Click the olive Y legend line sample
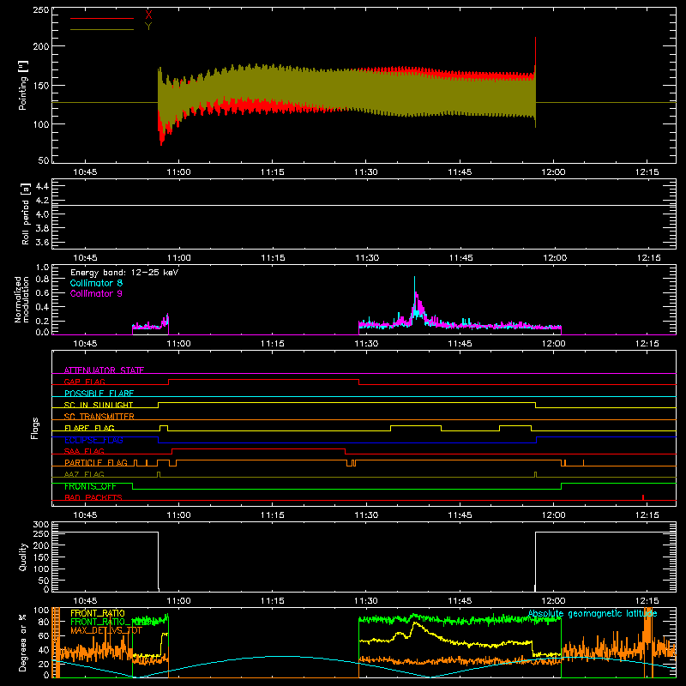Image resolution: width=686 pixels, height=686 pixels. click(x=102, y=30)
